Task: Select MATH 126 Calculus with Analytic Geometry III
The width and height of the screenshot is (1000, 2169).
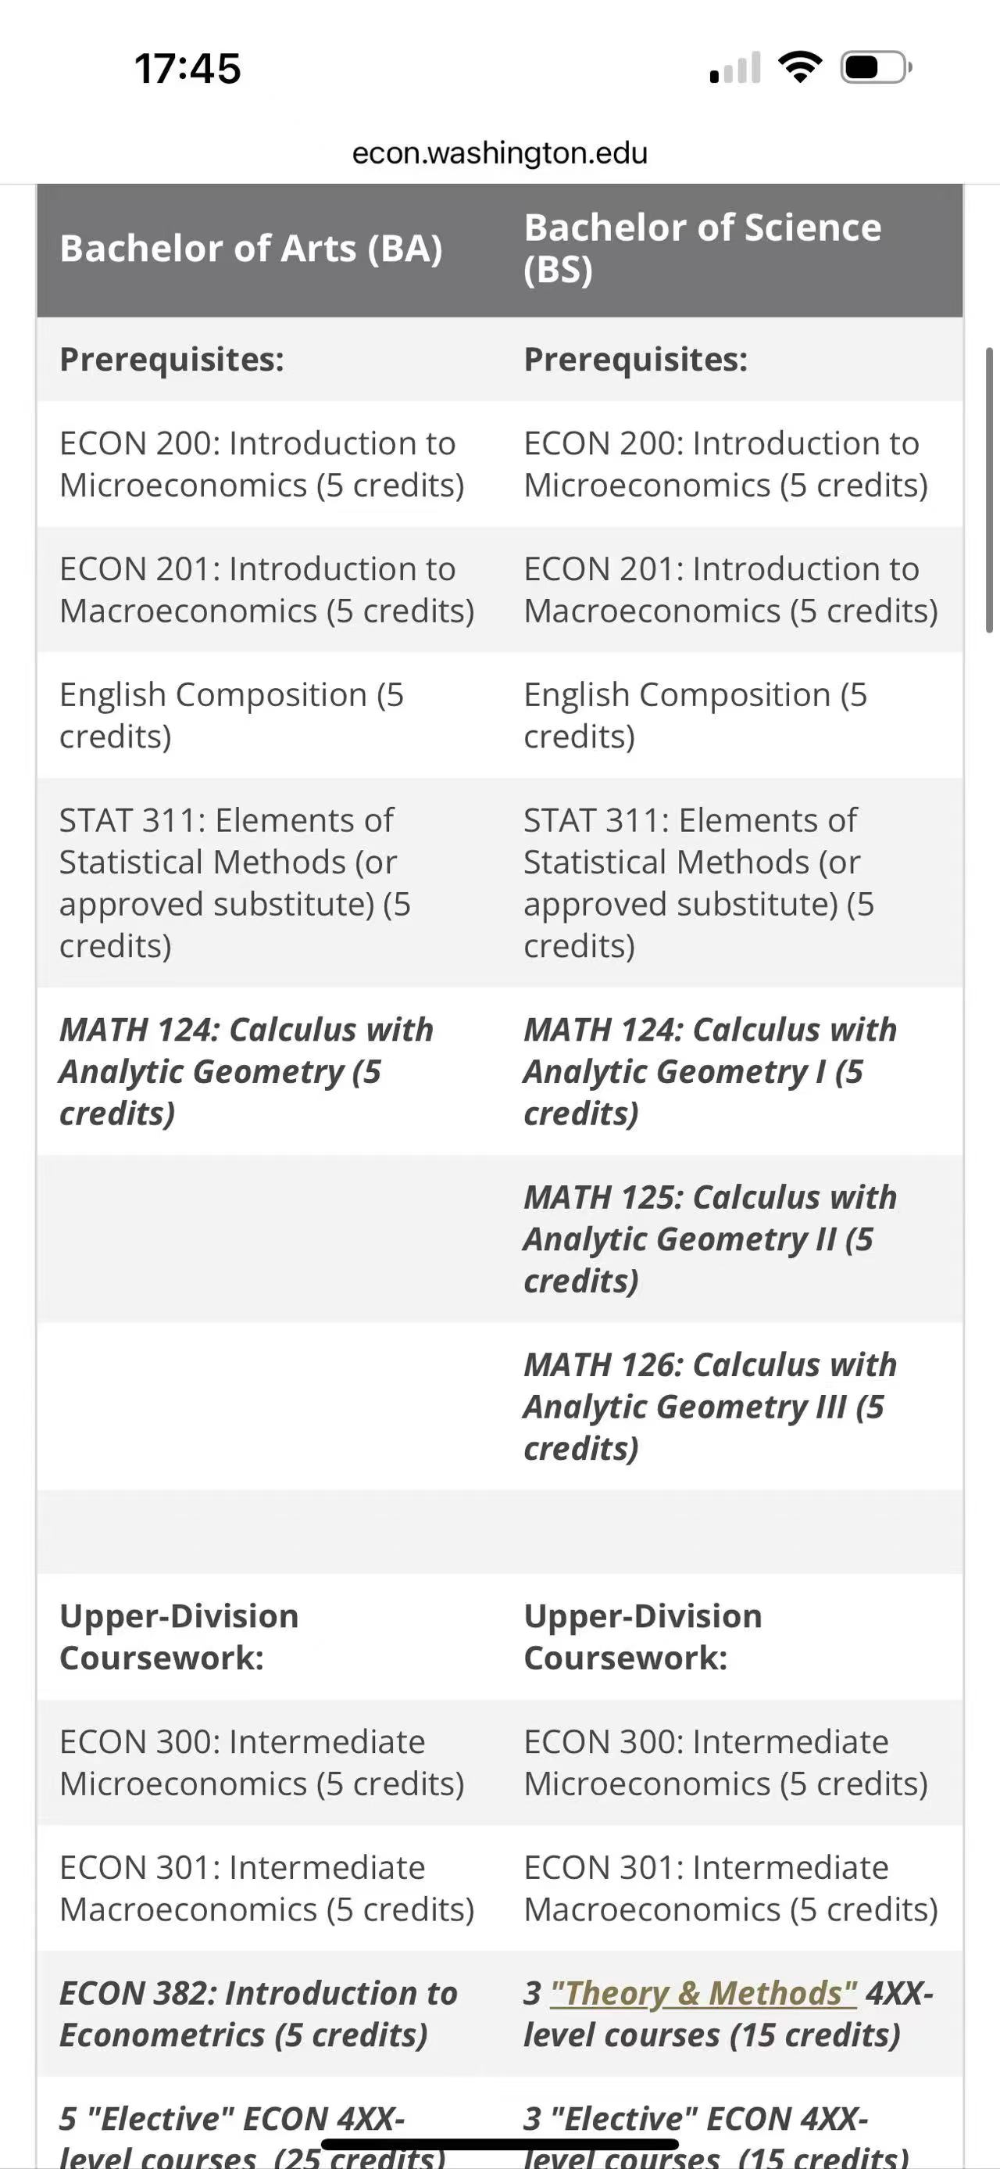Action: [x=710, y=1406]
